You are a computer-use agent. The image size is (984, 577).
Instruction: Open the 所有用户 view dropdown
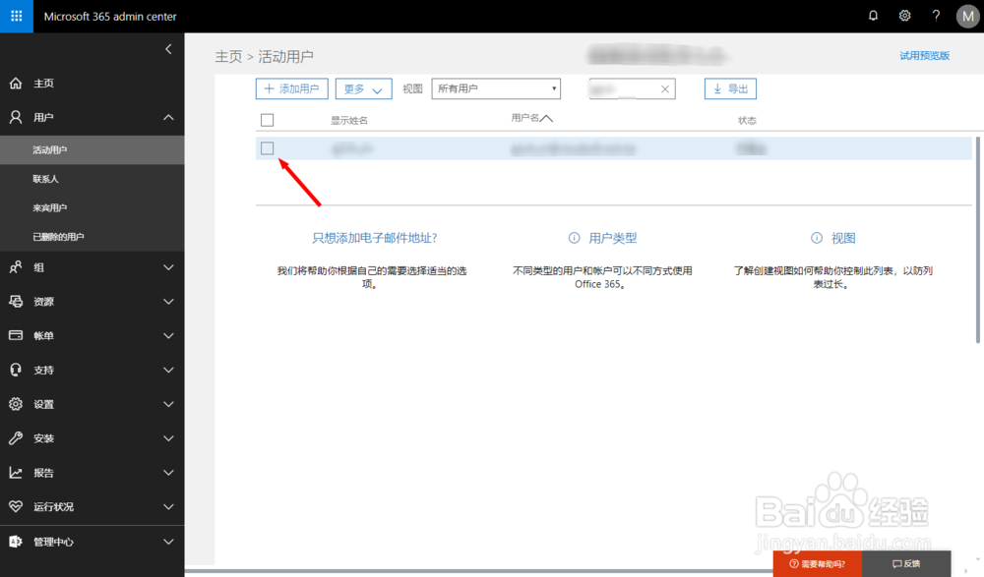pos(496,88)
